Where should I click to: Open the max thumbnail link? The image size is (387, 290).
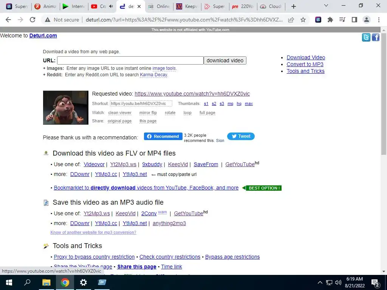(249, 103)
